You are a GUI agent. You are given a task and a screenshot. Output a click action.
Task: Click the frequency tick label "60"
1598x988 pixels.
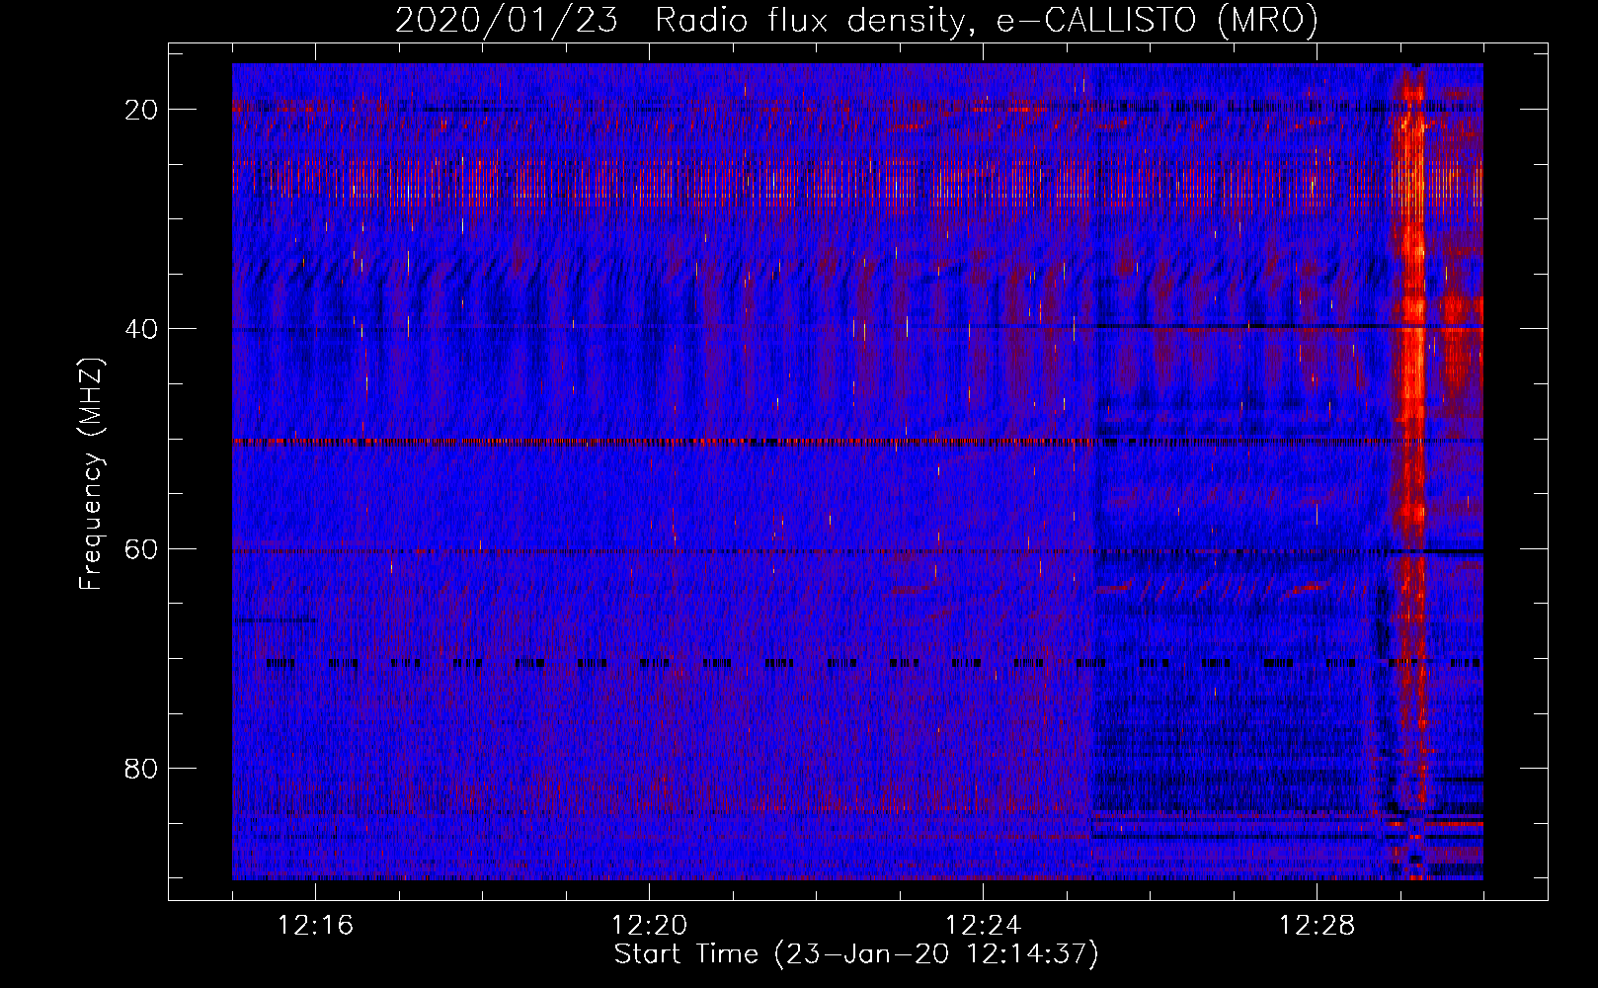pos(141,548)
